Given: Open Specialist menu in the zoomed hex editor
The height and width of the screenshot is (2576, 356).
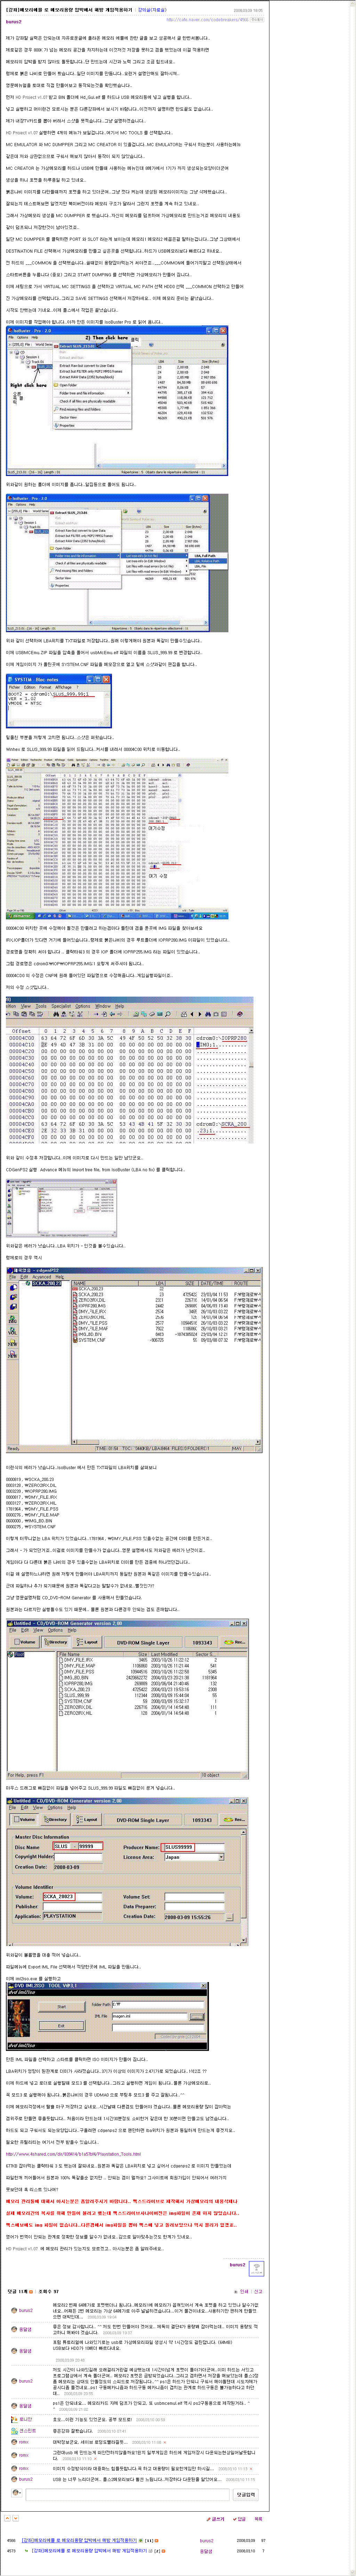Looking at the screenshot, I should [x=60, y=1006].
